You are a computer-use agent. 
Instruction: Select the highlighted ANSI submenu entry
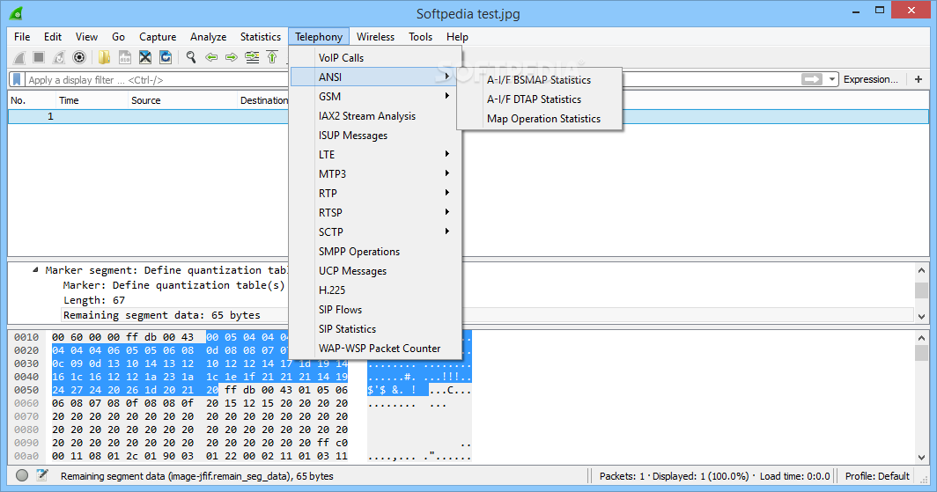tap(374, 77)
